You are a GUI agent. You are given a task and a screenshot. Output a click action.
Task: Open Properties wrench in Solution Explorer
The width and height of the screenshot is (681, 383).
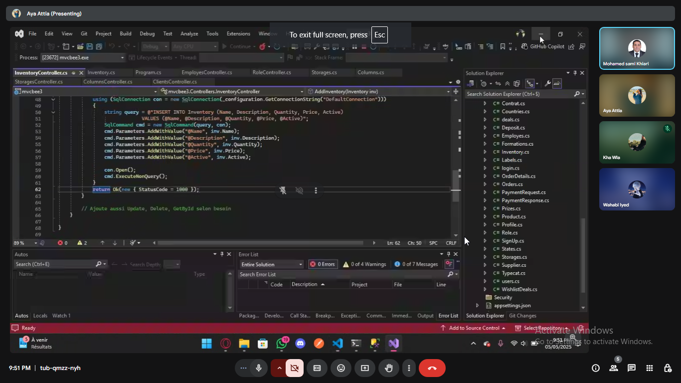pyautogui.click(x=547, y=84)
